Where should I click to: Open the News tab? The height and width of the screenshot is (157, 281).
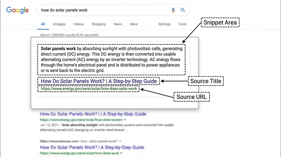point(118,24)
